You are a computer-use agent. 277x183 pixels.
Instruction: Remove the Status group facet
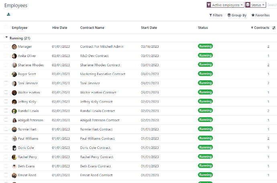pos(264,5)
